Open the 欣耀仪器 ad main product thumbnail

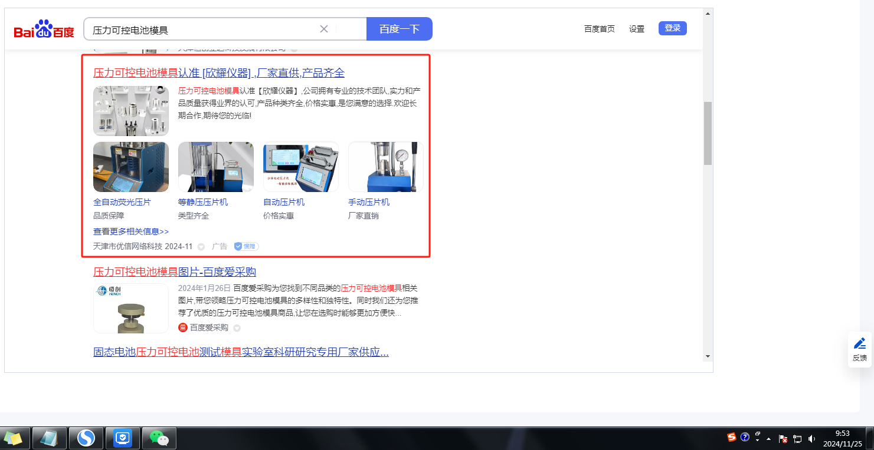click(131, 111)
